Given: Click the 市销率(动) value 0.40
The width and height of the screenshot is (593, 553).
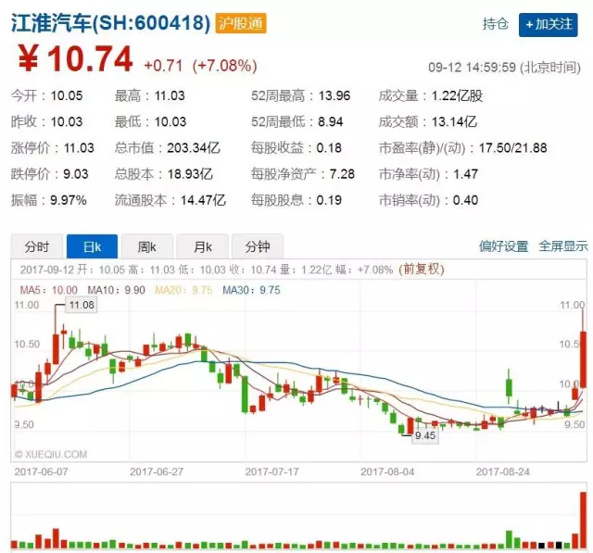Looking at the screenshot, I should point(465,200).
